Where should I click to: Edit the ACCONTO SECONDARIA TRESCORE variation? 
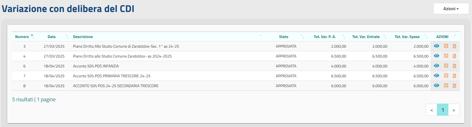pyautogui.click(x=446, y=86)
